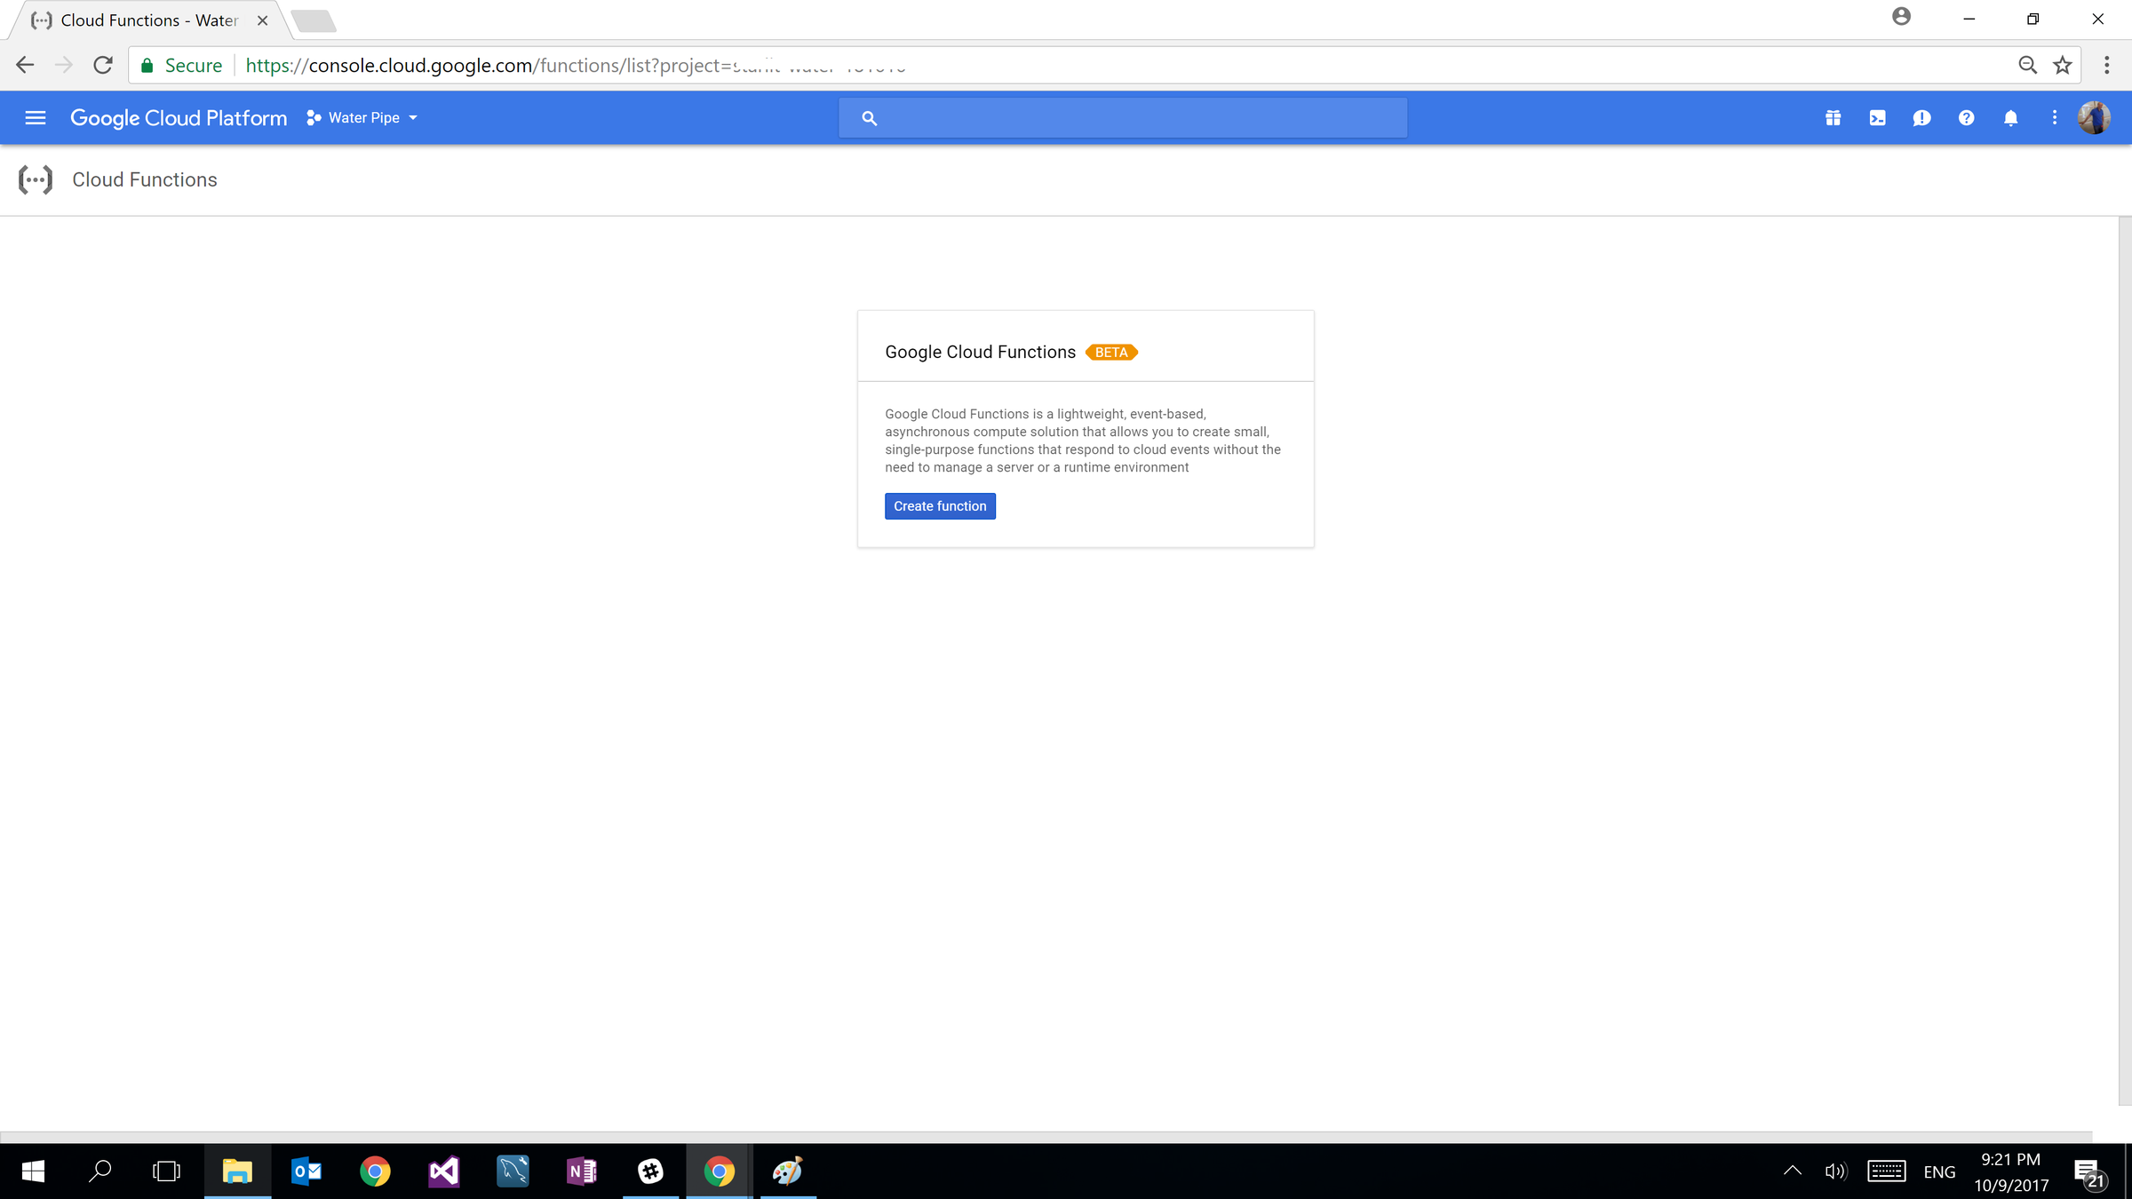Click the Secure padlock site info
Screen dimensions: 2132x1199
182,65
